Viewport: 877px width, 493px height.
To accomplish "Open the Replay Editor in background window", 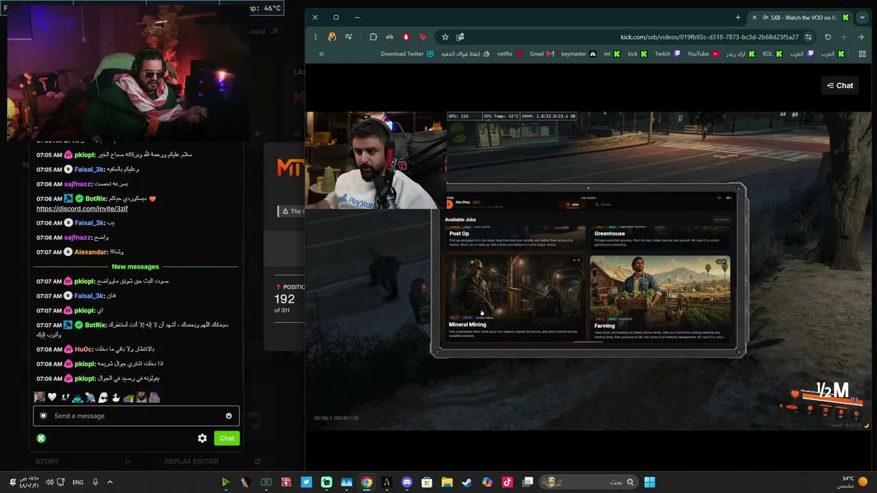I will tap(191, 462).
